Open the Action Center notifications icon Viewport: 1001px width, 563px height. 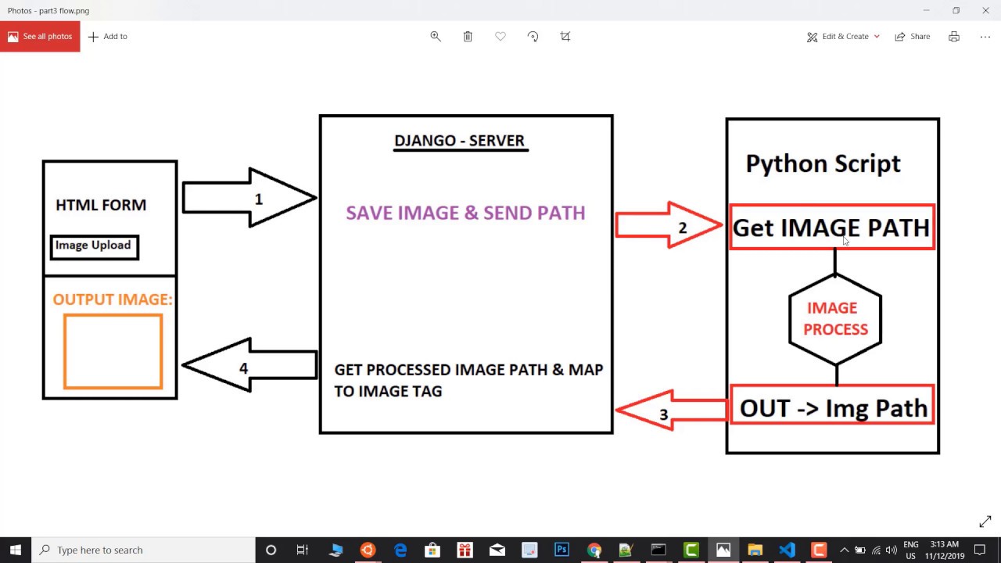[x=980, y=550]
